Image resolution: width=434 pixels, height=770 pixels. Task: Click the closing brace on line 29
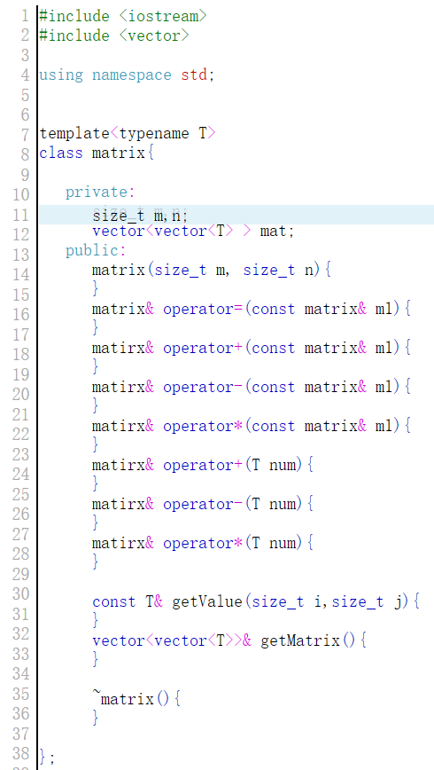96,562
